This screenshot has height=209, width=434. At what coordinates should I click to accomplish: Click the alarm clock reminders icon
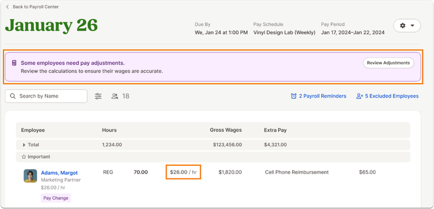point(293,96)
